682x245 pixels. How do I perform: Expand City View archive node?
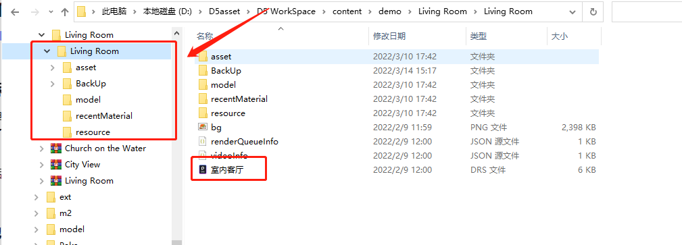click(x=42, y=165)
